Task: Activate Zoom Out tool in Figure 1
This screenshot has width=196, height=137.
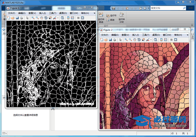Action: [x=37, y=18]
